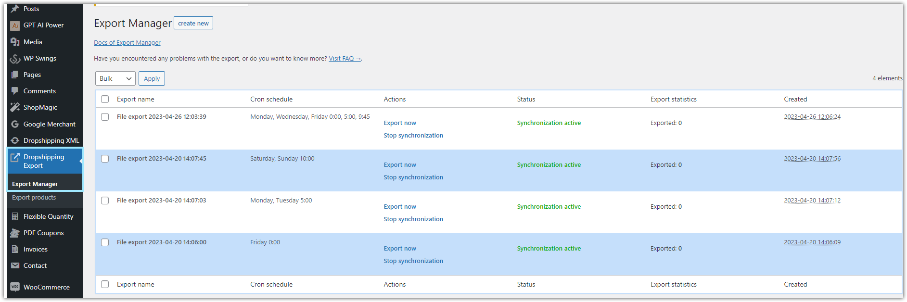This screenshot has width=907, height=302.
Task: Click the Dropshipping XML sync icon
Action: [15, 140]
